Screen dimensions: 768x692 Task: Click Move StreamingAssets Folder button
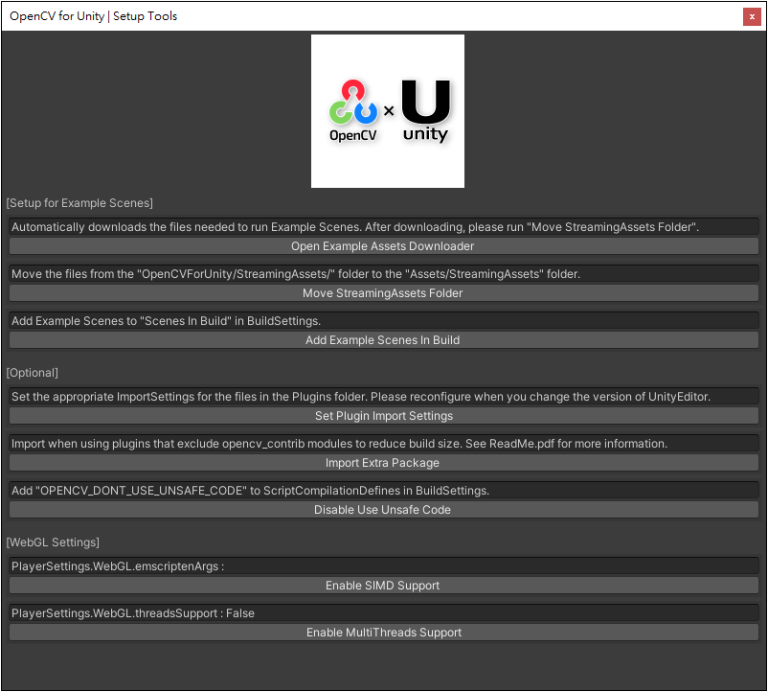coord(383,293)
